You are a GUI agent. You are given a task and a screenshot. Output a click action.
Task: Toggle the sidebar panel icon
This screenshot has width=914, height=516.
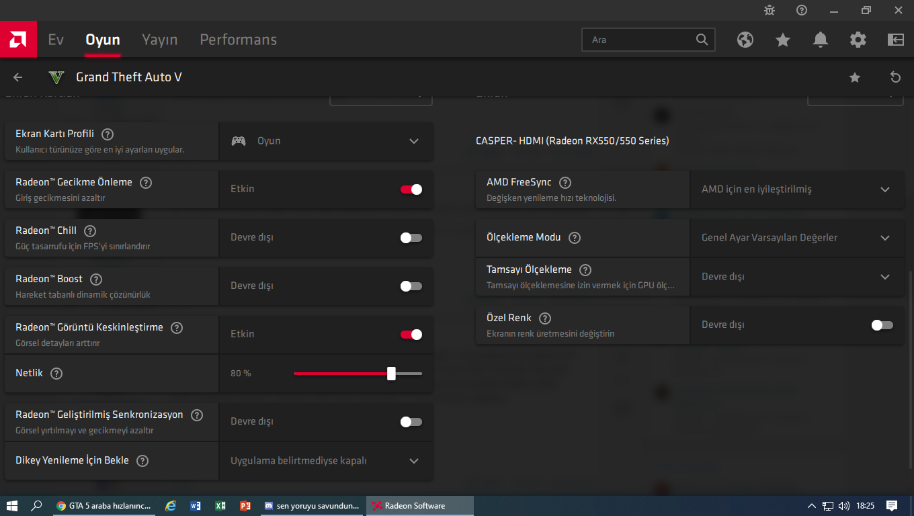(896, 40)
